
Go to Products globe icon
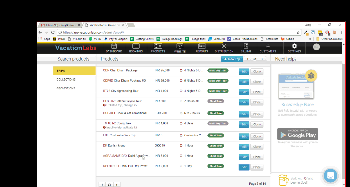point(158,46)
